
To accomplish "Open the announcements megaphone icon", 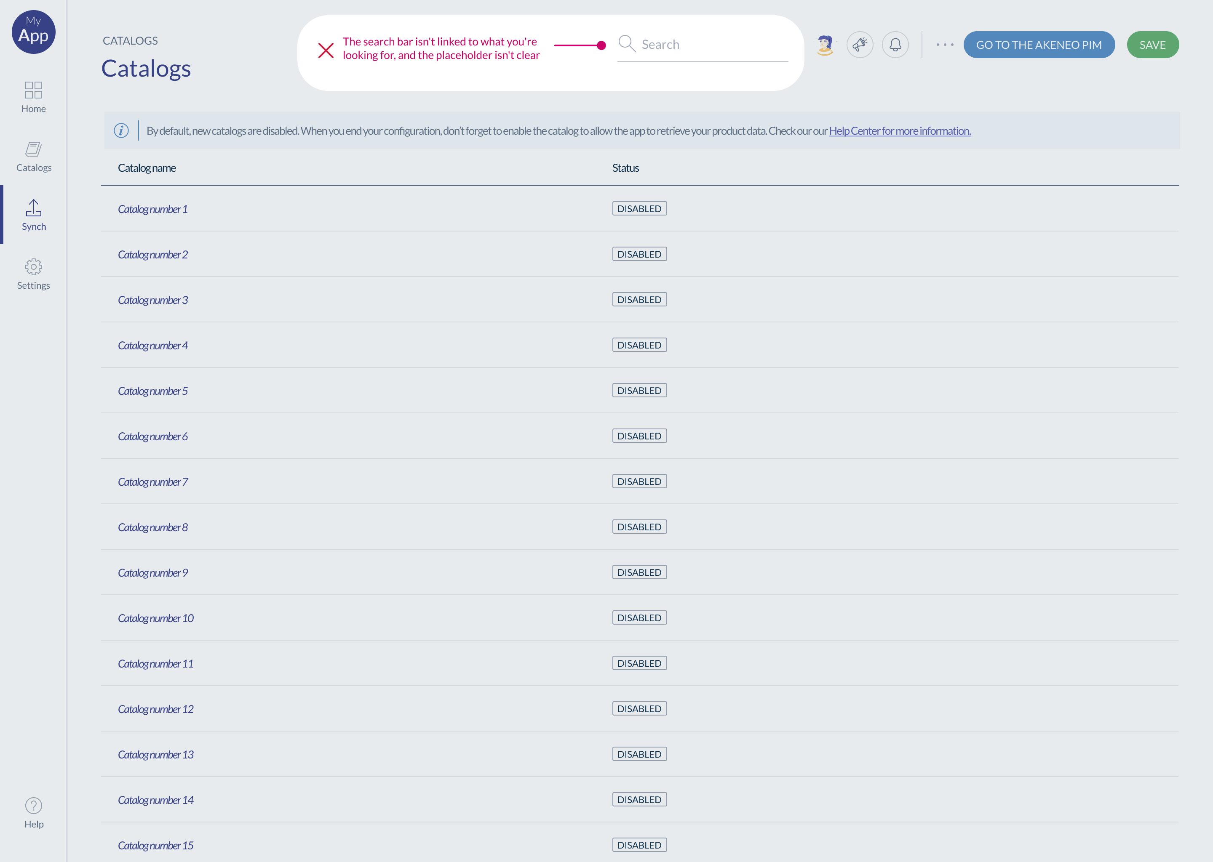I will [860, 45].
